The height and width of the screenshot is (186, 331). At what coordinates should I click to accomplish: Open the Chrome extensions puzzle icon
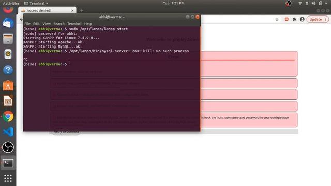(x=294, y=19)
